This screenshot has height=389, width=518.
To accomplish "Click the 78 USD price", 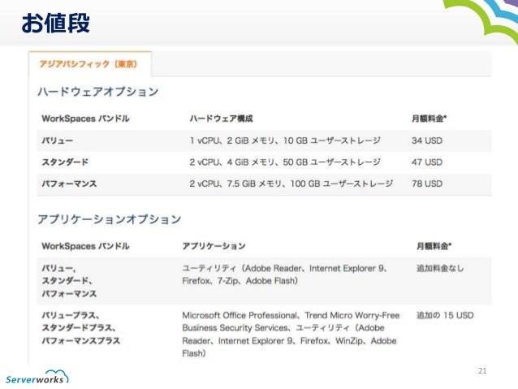I will [x=427, y=184].
